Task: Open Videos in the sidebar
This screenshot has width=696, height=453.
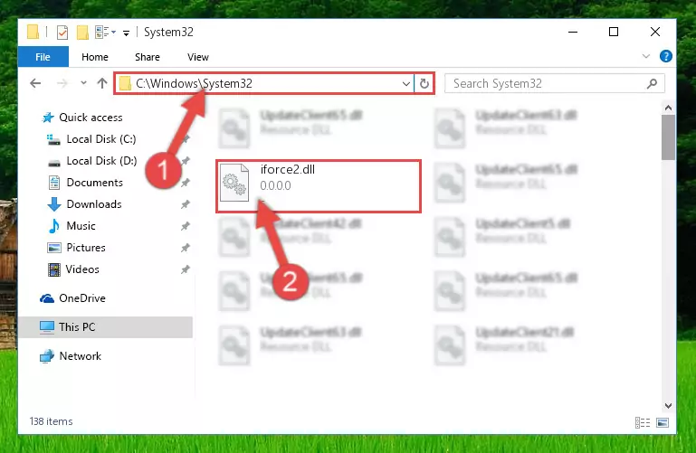Action: tap(82, 269)
